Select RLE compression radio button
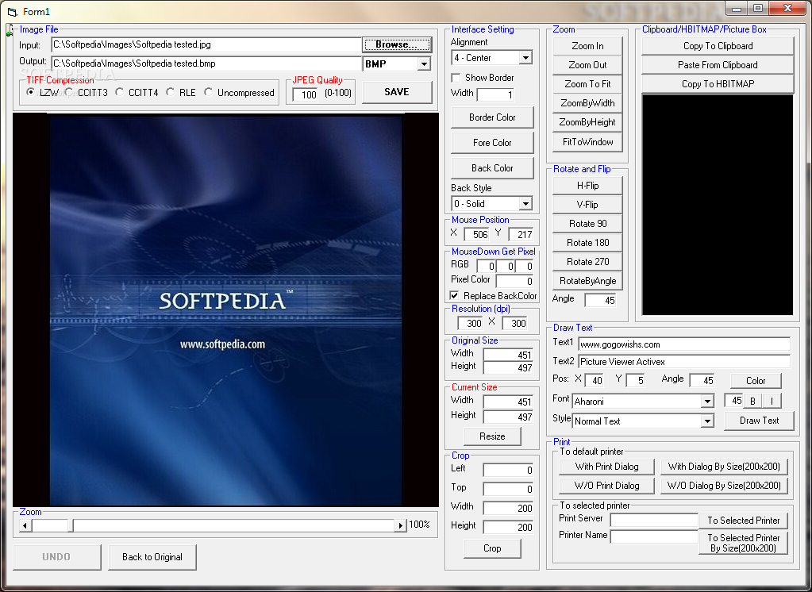Screen dimensions: 812x592 point(171,92)
